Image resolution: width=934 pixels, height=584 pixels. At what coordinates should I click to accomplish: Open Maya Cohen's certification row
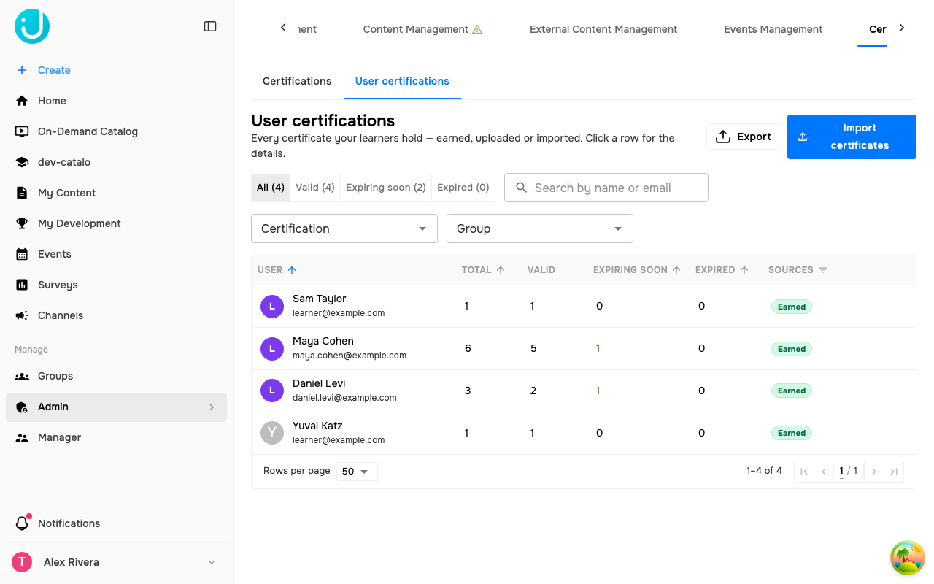click(584, 348)
